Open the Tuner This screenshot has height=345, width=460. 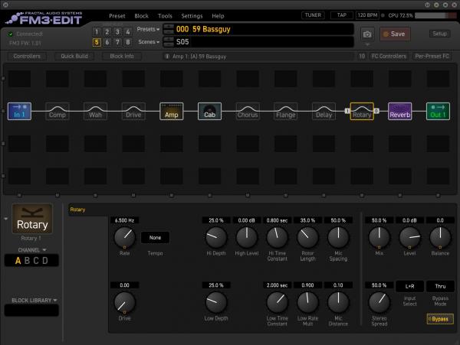point(313,15)
